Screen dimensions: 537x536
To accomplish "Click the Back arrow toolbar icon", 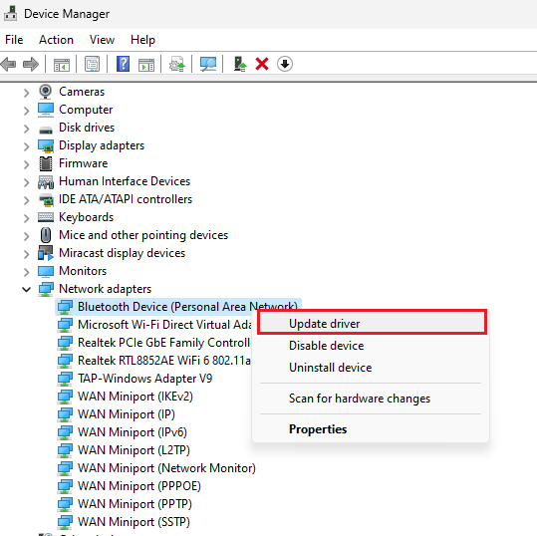I will (9, 64).
